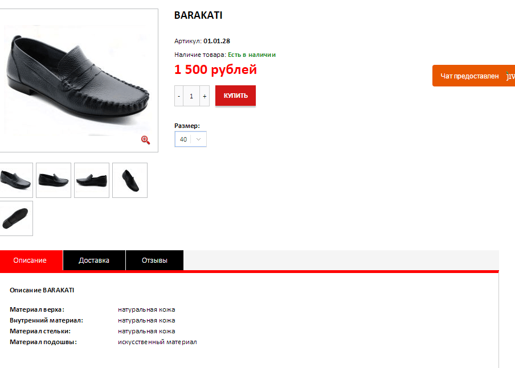Click the BARAKATI product title

pos(198,15)
